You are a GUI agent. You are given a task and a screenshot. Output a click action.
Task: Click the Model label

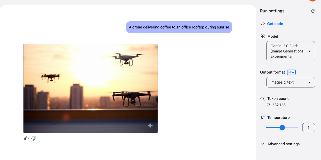coord(273,36)
